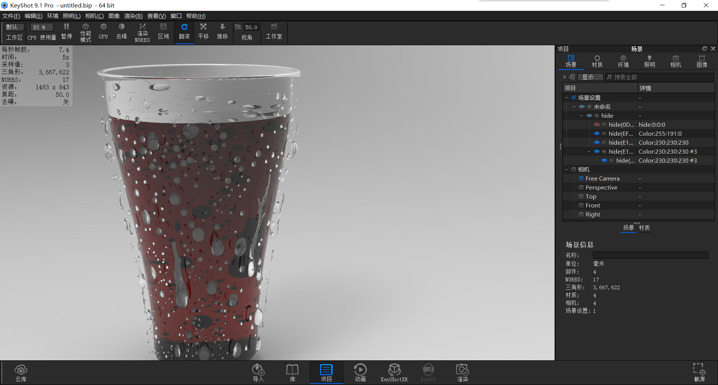Viewport: 718px width, 385px height.
Task: Toggle 去噪 denoising in the toolbar
Action: tap(121, 32)
